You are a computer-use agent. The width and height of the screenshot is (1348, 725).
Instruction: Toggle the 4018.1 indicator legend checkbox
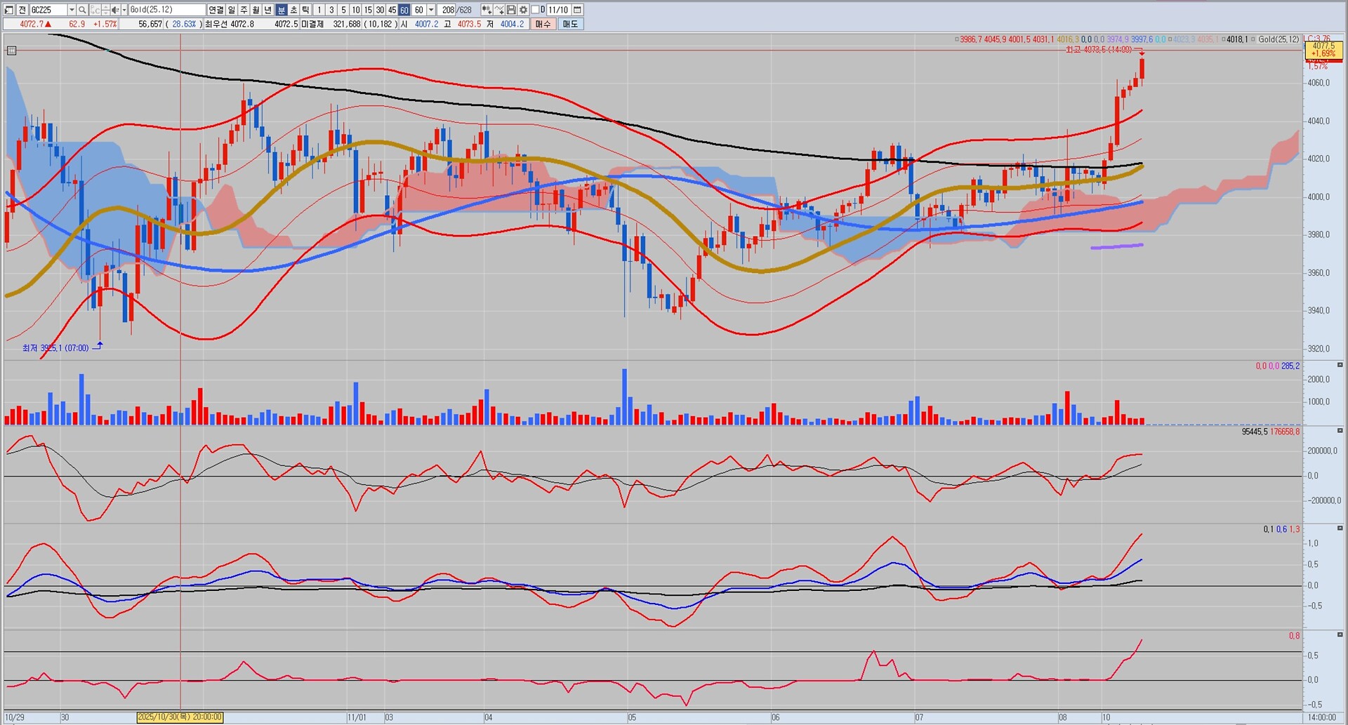tap(1222, 39)
